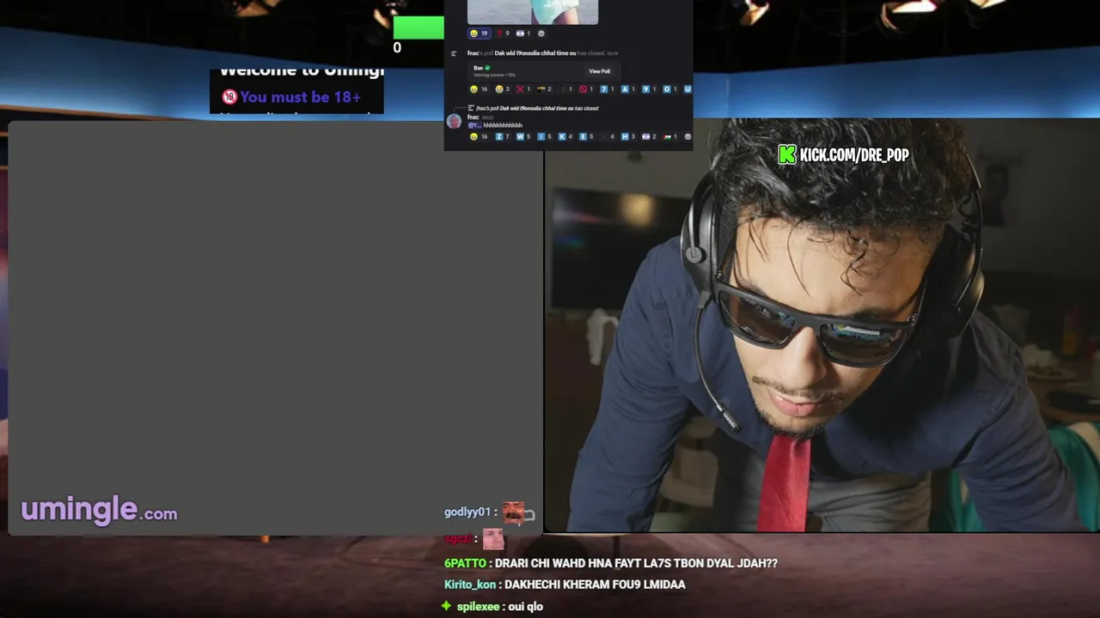Viewport: 1100px width, 618px height.
Task: Click the red question mark reaction with 9
Action: [503, 33]
